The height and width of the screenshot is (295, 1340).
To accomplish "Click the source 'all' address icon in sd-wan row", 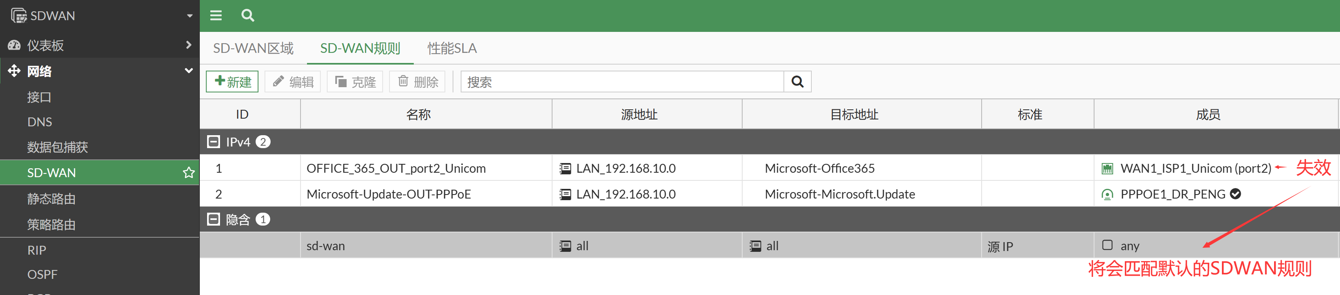I will pos(565,246).
